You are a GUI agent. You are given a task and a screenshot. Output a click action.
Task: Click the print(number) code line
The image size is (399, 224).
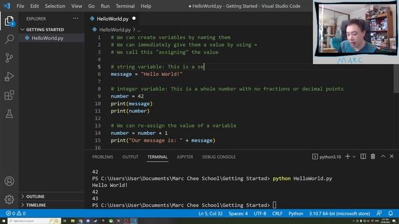pos(130,111)
